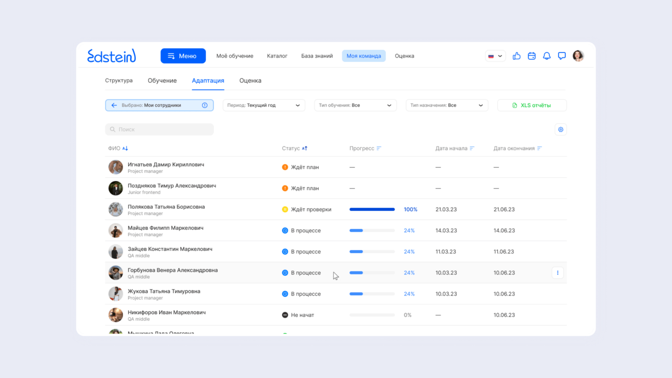Open notifications bell icon
Image resolution: width=672 pixels, height=378 pixels.
pos(546,56)
